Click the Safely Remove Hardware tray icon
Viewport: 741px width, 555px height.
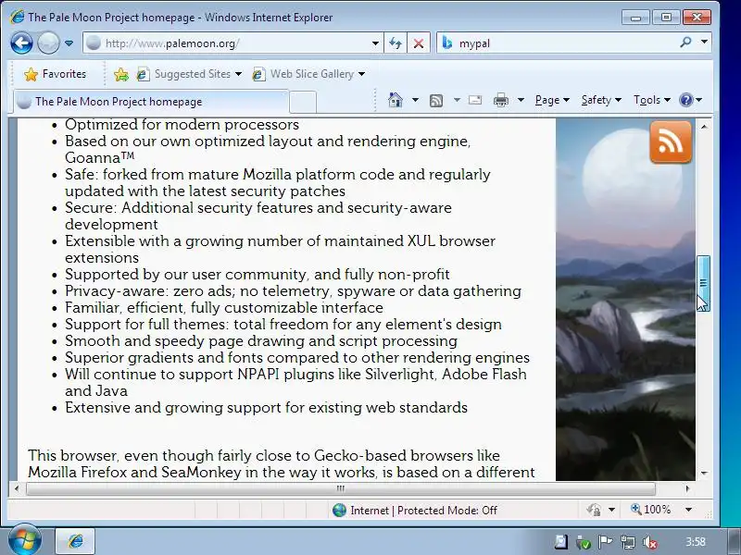(x=584, y=543)
